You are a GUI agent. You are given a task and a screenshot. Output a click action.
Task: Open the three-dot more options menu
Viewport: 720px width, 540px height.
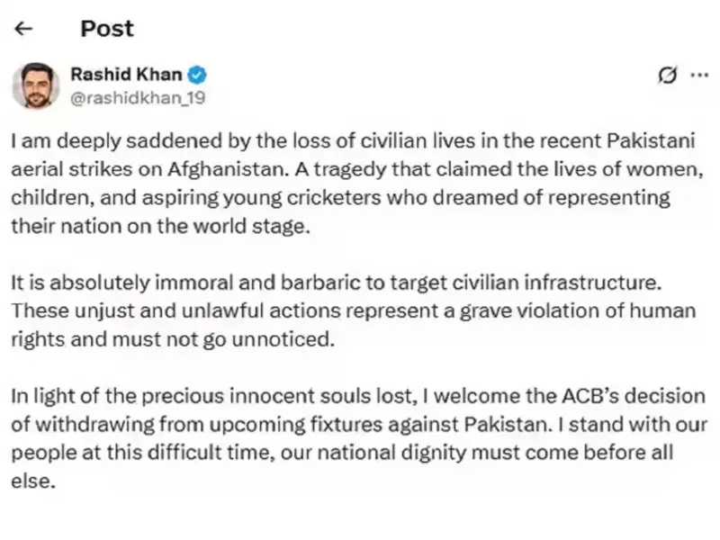click(698, 76)
